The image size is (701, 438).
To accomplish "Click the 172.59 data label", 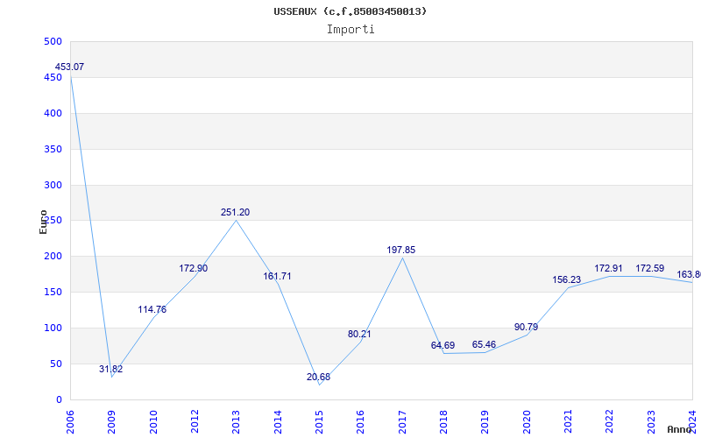I will [650, 269].
